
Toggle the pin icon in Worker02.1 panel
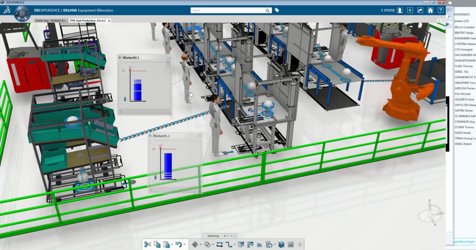click(x=125, y=99)
